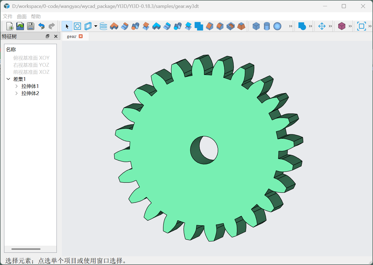Screen dimensions: 373x265
Task: Expand the overflow chevron after the sphere icon
Action: [x=290, y=26]
